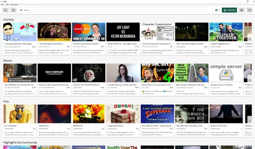The width and height of the screenshot is (255, 149).
Task: Open Mask of Compassion thumbnail
Action: (54, 73)
